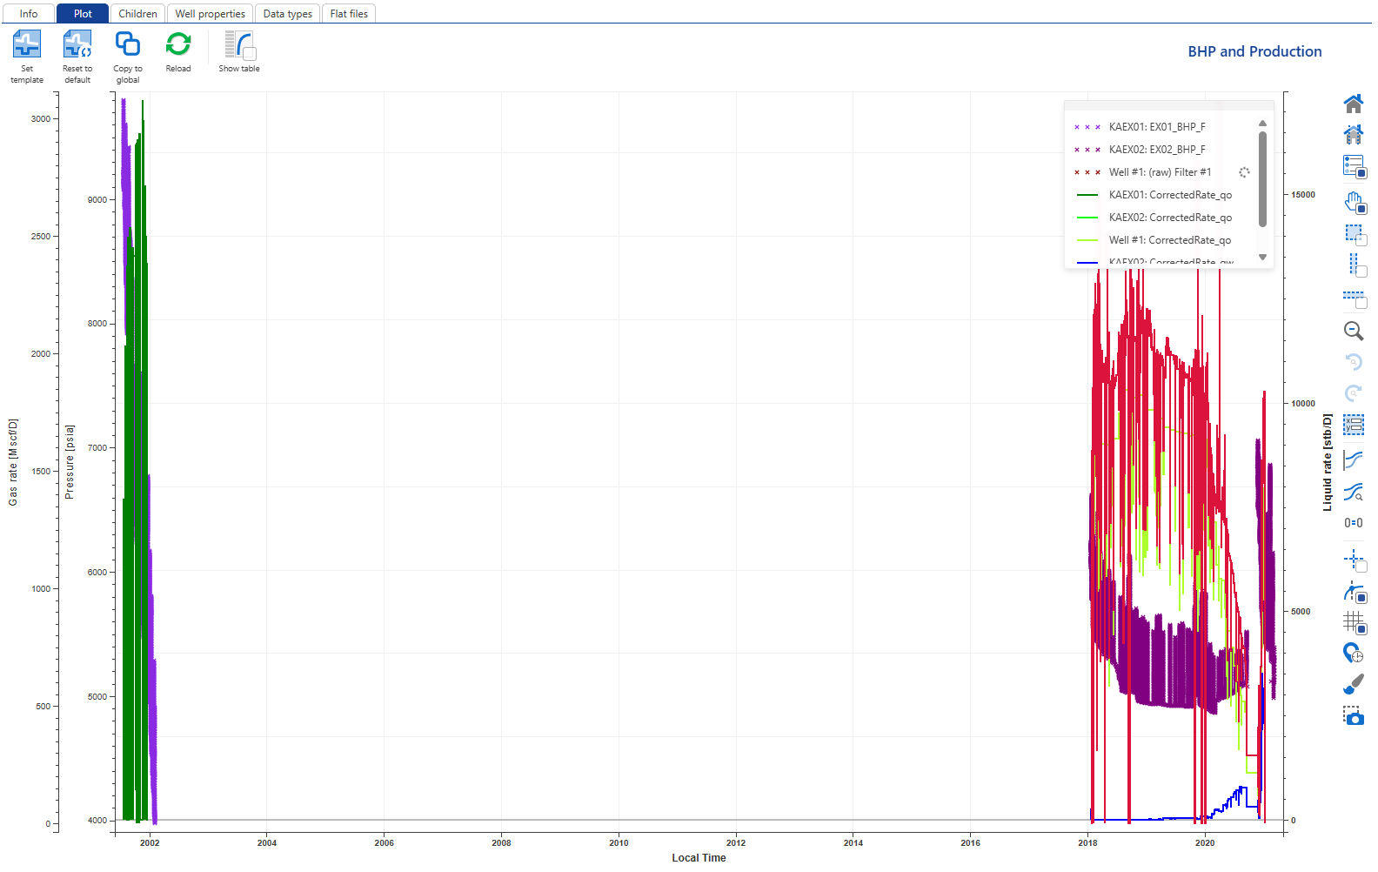Click Reset to default in toolbar
Screen dimensions: 1378x872
pos(77,45)
